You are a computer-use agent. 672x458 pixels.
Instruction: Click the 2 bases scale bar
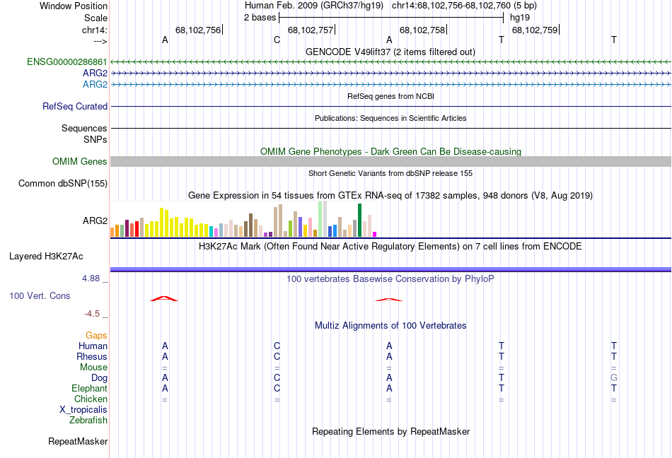[x=391, y=18]
